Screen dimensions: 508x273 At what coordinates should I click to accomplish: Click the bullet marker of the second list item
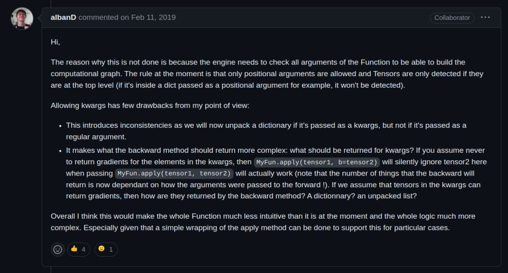coord(60,151)
